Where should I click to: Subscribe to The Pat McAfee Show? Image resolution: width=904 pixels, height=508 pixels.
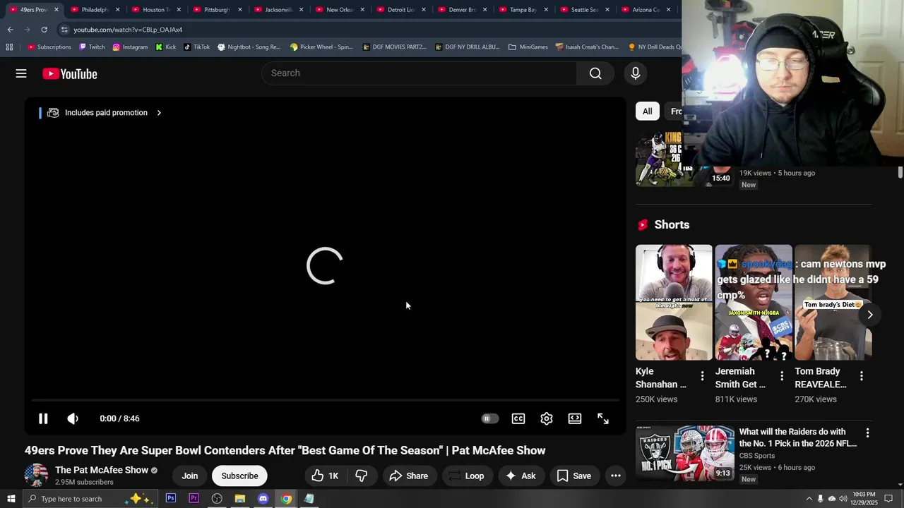(x=239, y=476)
